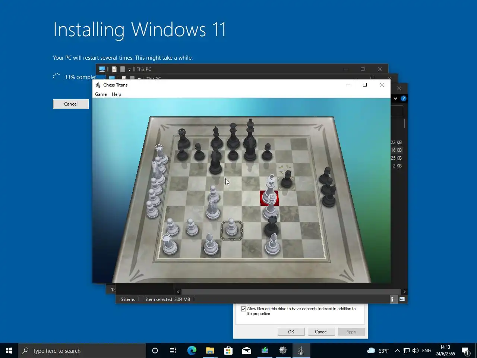Viewport: 477px width, 358px height.
Task: Select the white rook in the bottom-left corner square
Action: (170, 245)
